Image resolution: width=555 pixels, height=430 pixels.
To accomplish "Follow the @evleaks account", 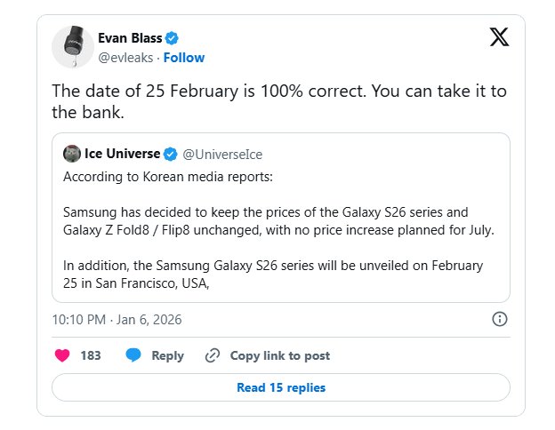I will (183, 58).
